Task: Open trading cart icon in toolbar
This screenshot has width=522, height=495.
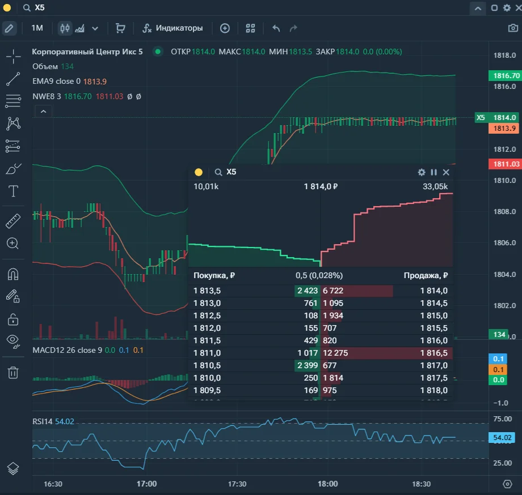Action: (x=120, y=28)
